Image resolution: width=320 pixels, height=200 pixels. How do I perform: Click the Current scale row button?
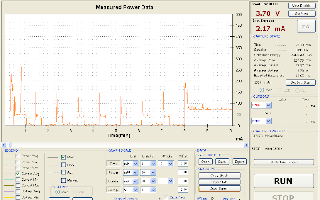point(114,181)
